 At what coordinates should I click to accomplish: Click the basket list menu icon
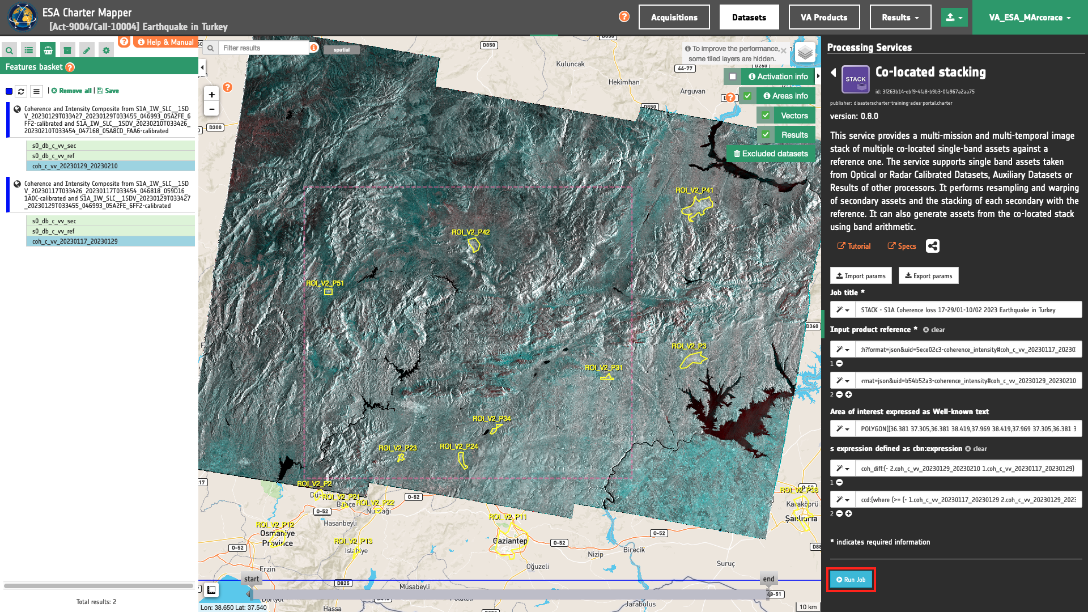(x=36, y=91)
